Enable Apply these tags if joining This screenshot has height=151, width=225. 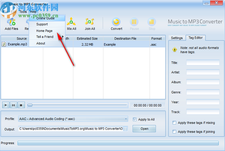pyautogui.click(x=174, y=132)
